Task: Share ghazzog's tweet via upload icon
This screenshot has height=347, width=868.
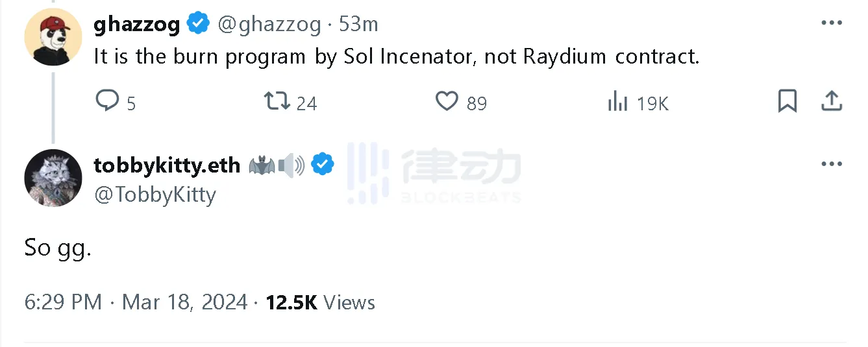Action: [x=832, y=101]
